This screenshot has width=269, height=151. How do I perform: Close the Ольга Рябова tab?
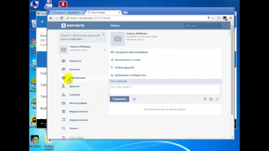point(119,13)
